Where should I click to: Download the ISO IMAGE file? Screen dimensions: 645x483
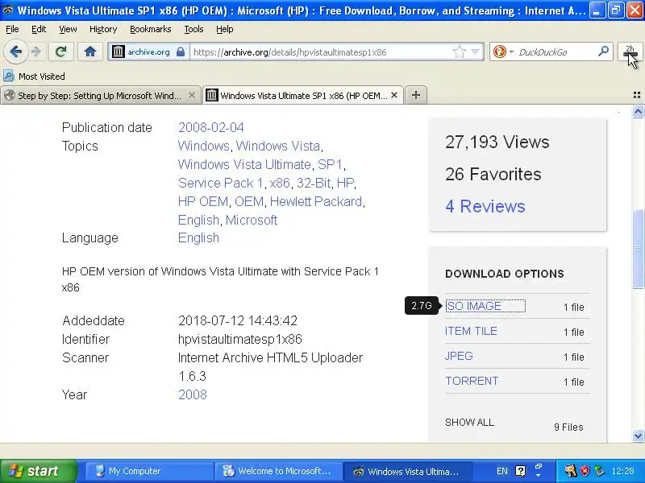click(x=473, y=306)
